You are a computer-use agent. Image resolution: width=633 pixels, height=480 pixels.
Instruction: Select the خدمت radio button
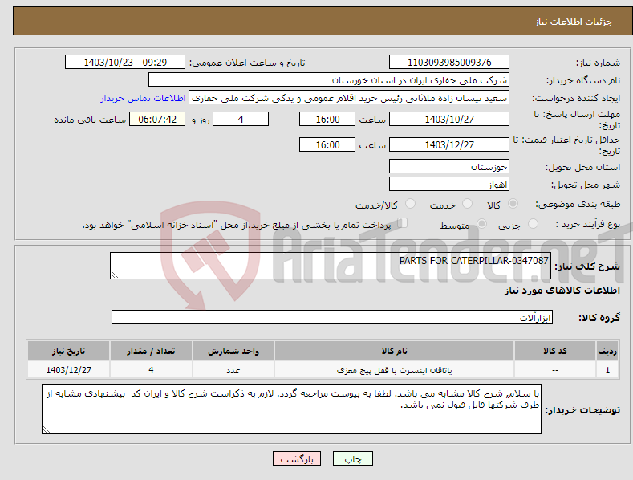[x=467, y=204]
